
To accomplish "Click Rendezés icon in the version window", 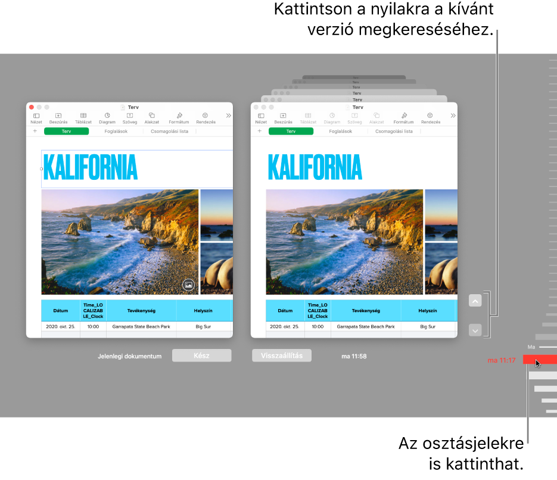I will pos(431,119).
